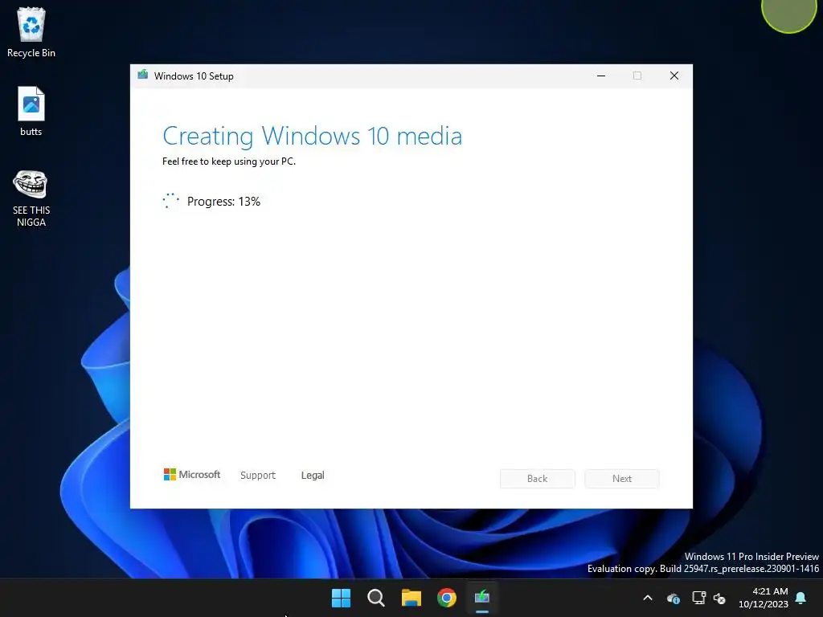Open taskbar Search
Image resolution: width=823 pixels, height=617 pixels.
pos(376,598)
